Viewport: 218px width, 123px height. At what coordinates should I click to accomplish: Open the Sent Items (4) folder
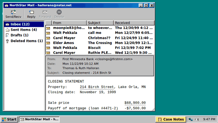(24, 30)
